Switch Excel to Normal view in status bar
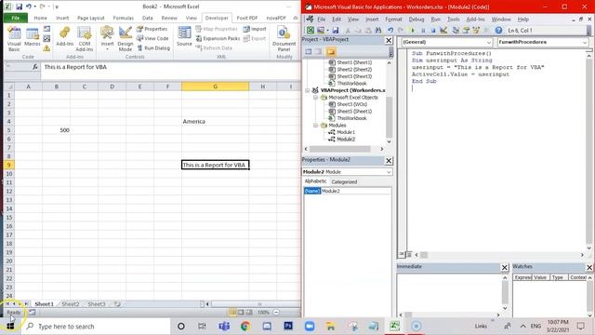 [x=232, y=313]
